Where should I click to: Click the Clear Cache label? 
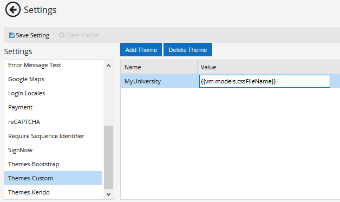pyautogui.click(x=82, y=35)
